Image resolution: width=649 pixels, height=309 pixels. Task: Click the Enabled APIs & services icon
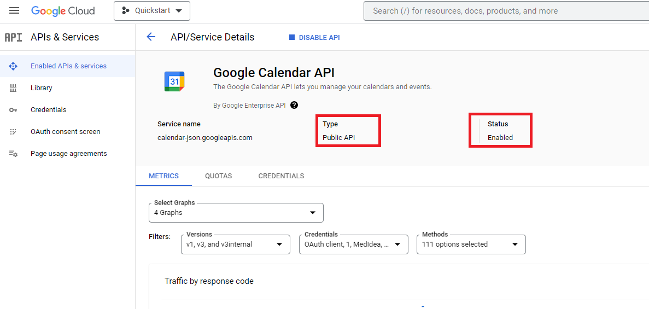point(13,66)
